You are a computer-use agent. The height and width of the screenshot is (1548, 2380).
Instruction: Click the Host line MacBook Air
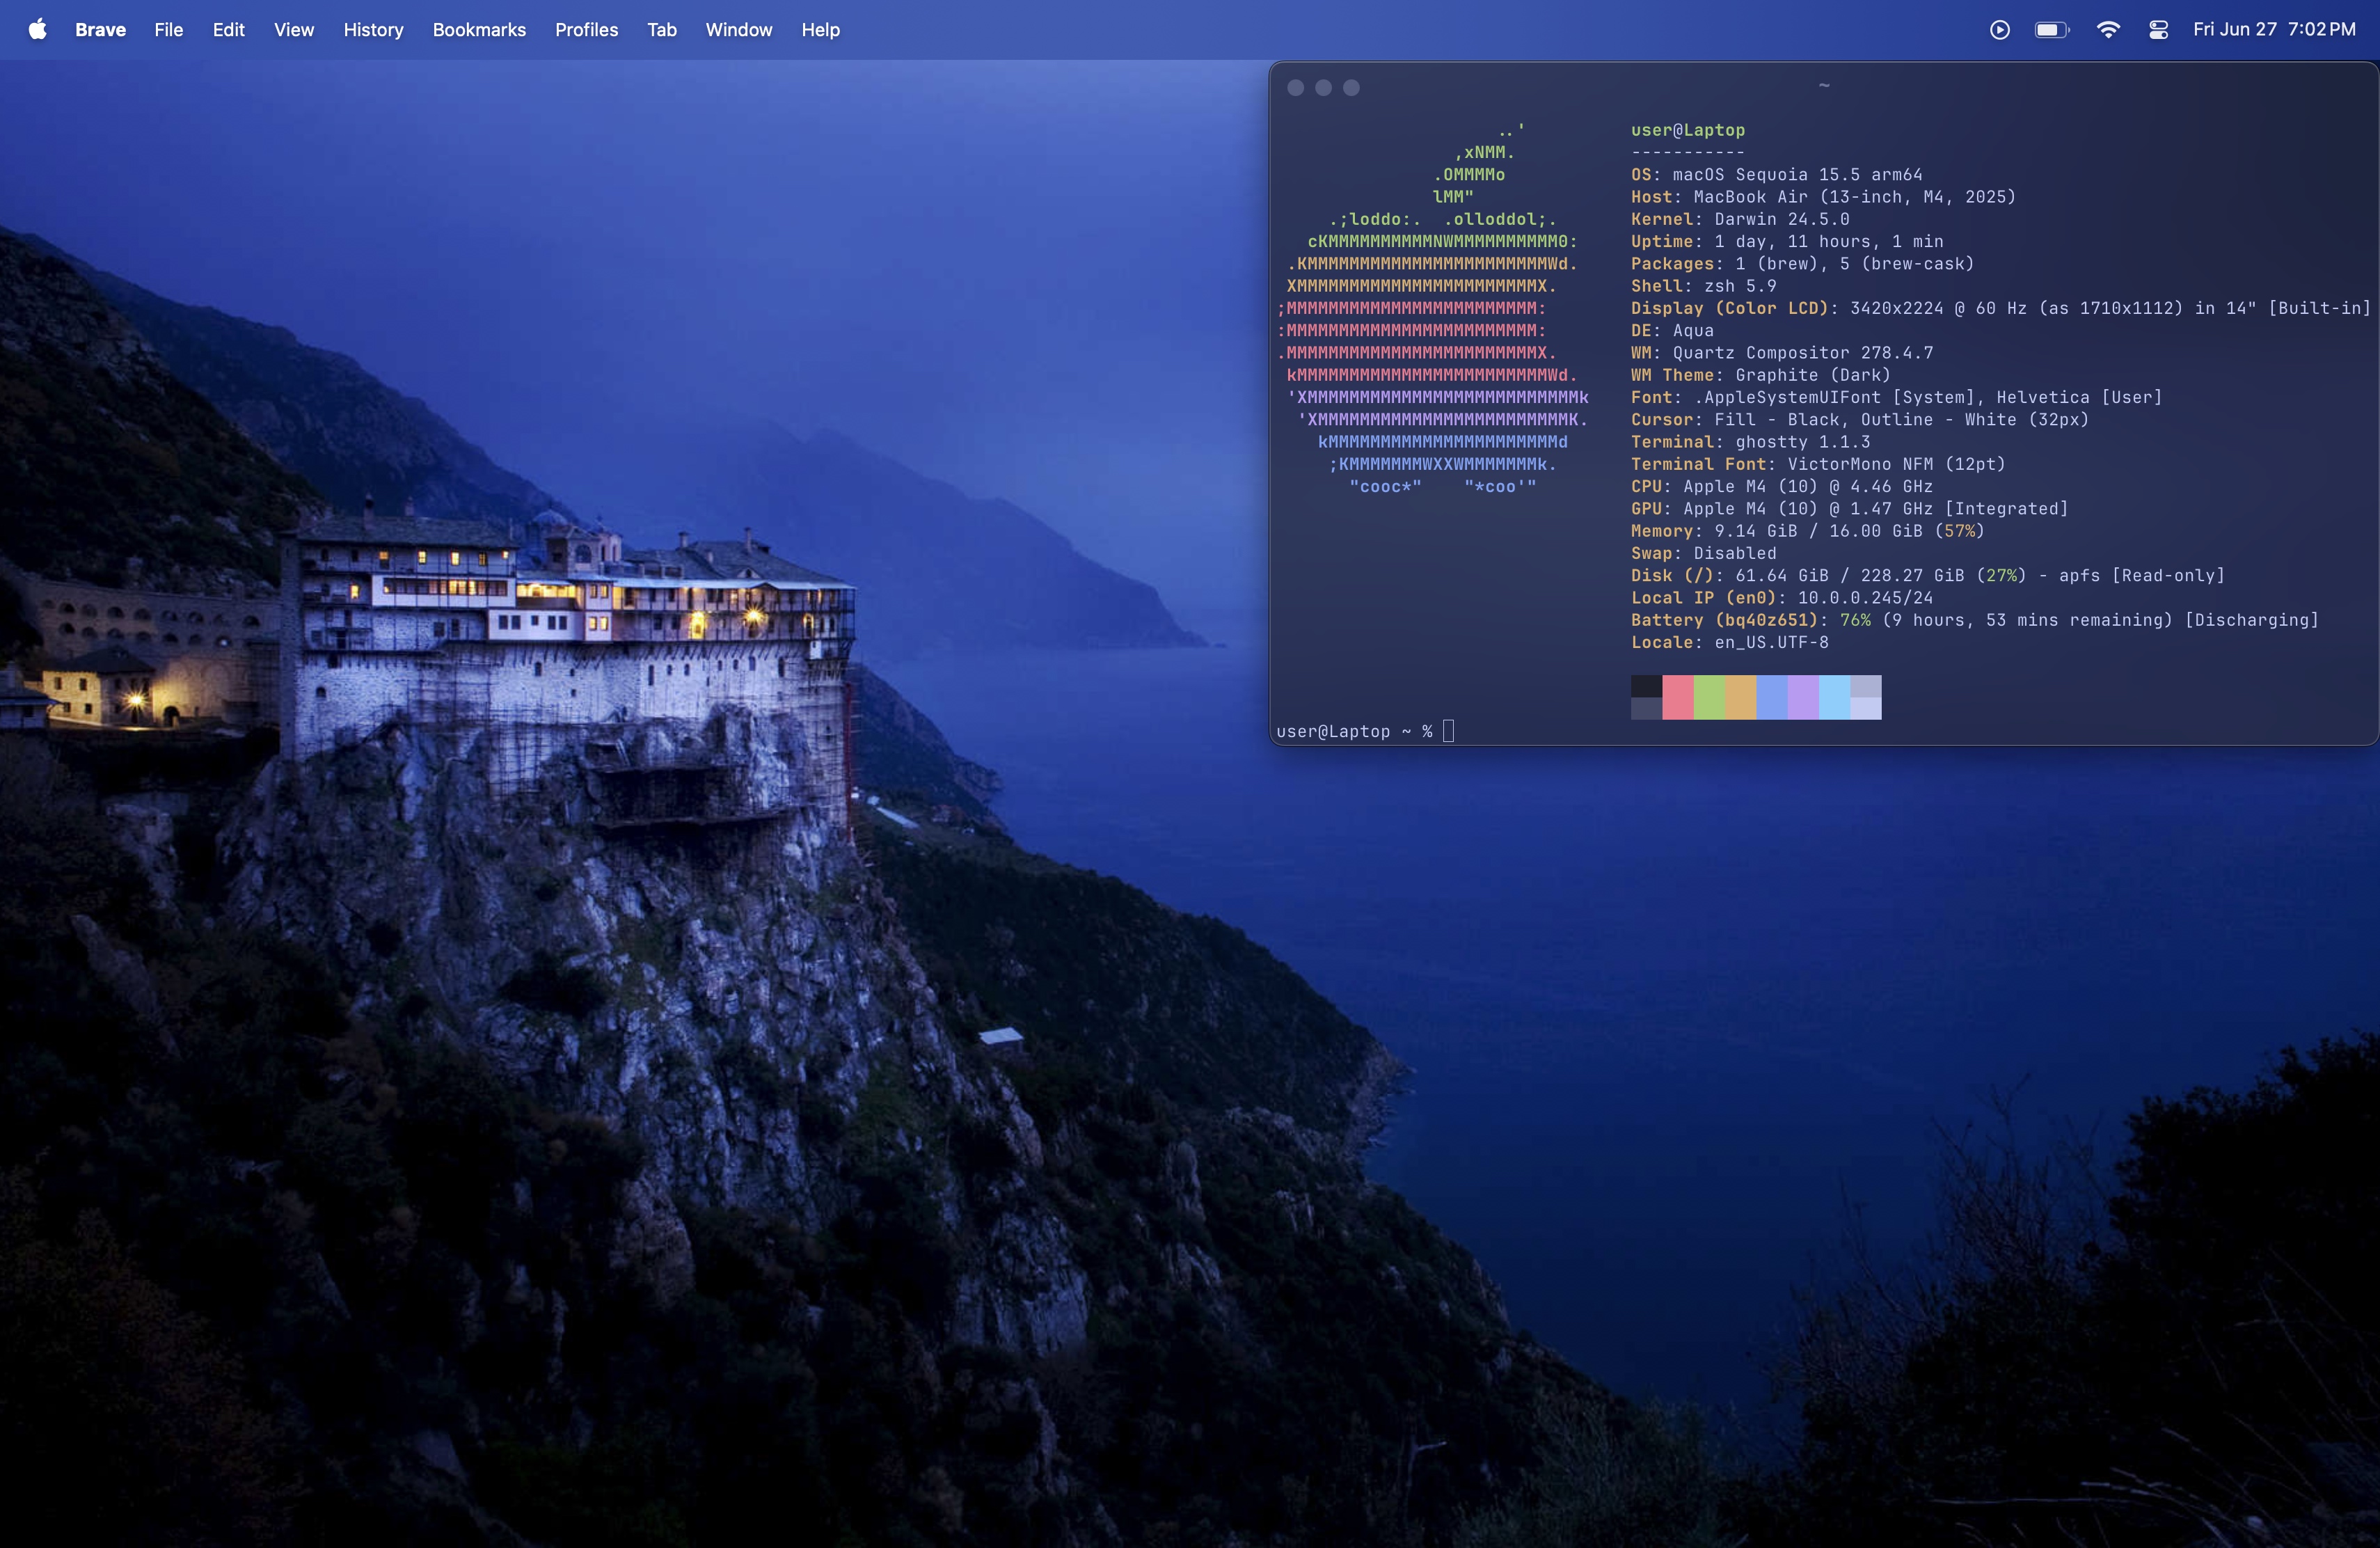point(1823,197)
